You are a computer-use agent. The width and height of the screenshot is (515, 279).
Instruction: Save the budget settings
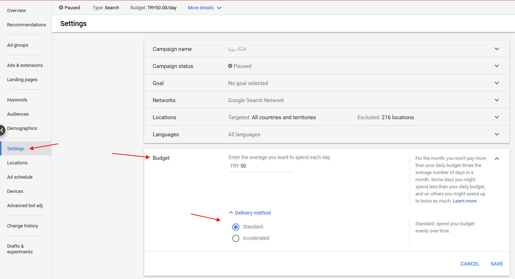click(x=497, y=264)
